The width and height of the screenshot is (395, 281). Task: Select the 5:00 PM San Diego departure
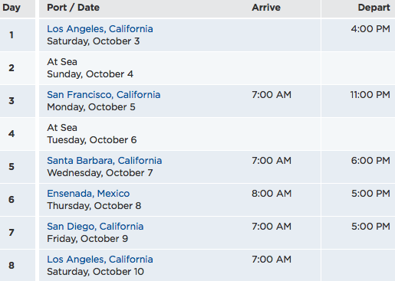[370, 227]
